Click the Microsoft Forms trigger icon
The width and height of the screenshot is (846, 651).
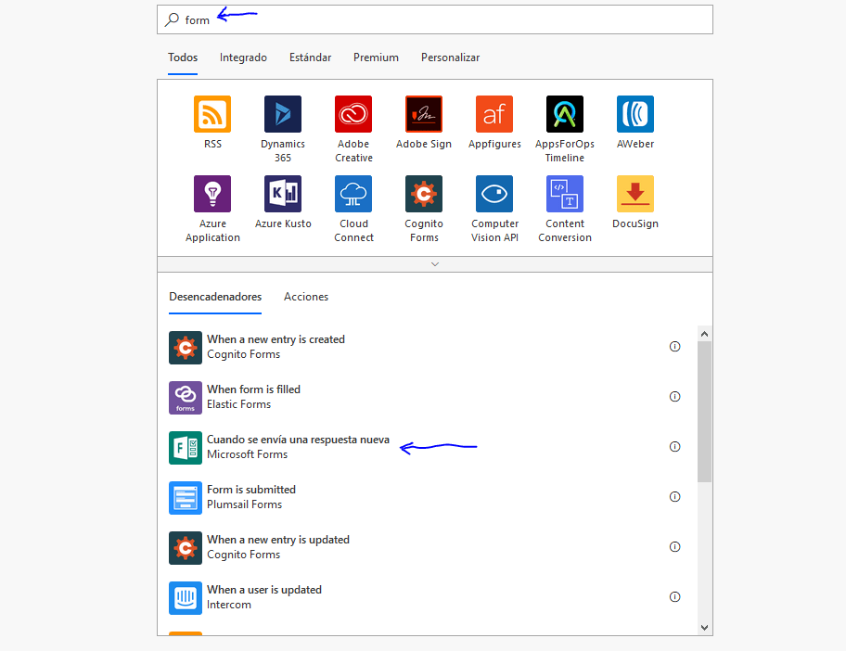coord(186,448)
